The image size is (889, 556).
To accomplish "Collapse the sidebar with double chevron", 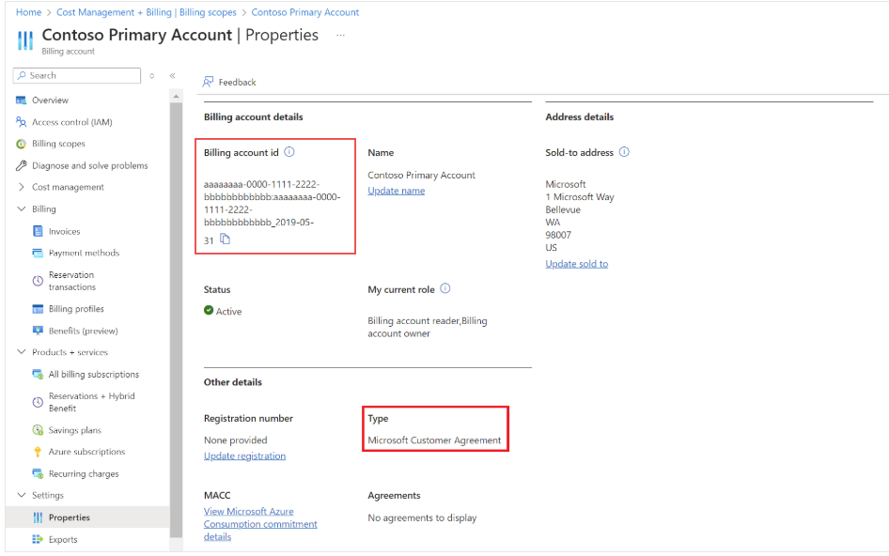I will [x=172, y=75].
